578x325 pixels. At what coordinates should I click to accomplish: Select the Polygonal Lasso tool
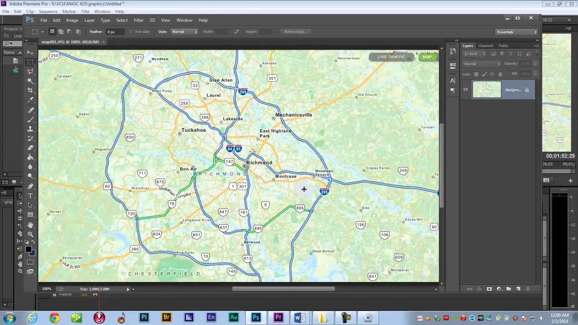coord(30,71)
